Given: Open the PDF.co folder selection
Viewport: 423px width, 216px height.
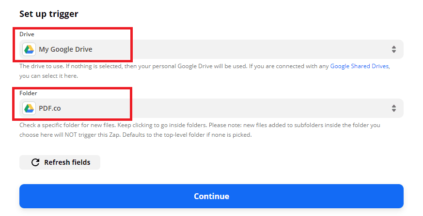Looking at the screenshot, I should (x=50, y=108).
